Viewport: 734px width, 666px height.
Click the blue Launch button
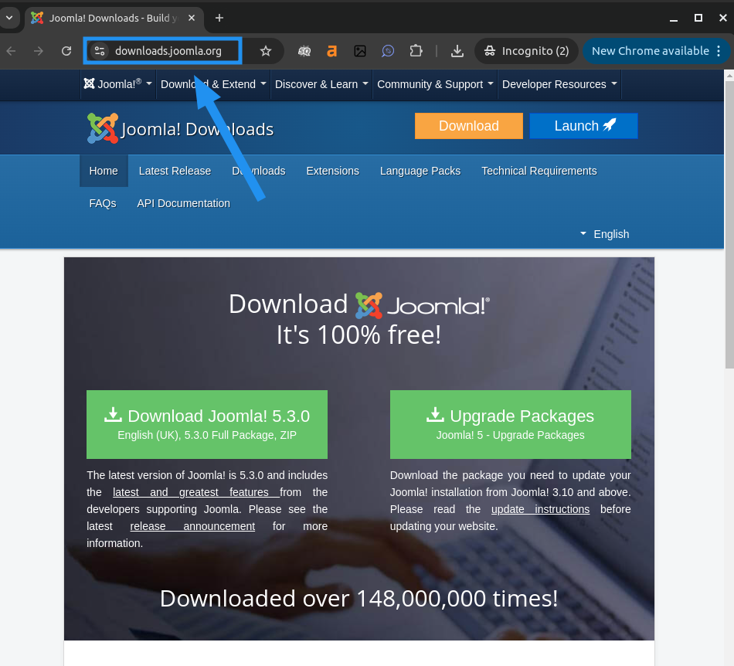pos(584,126)
